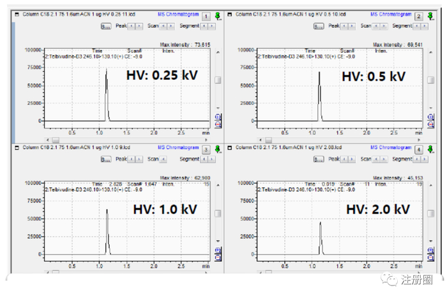Zoom in on the HV 0.25 kV chromatogram
447x299 pixels.
[218, 117]
